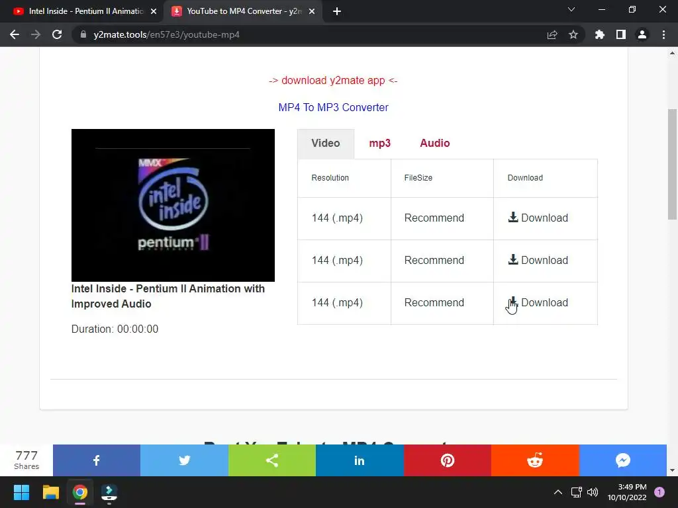
Task: Open the network tray icon
Action: click(577, 492)
